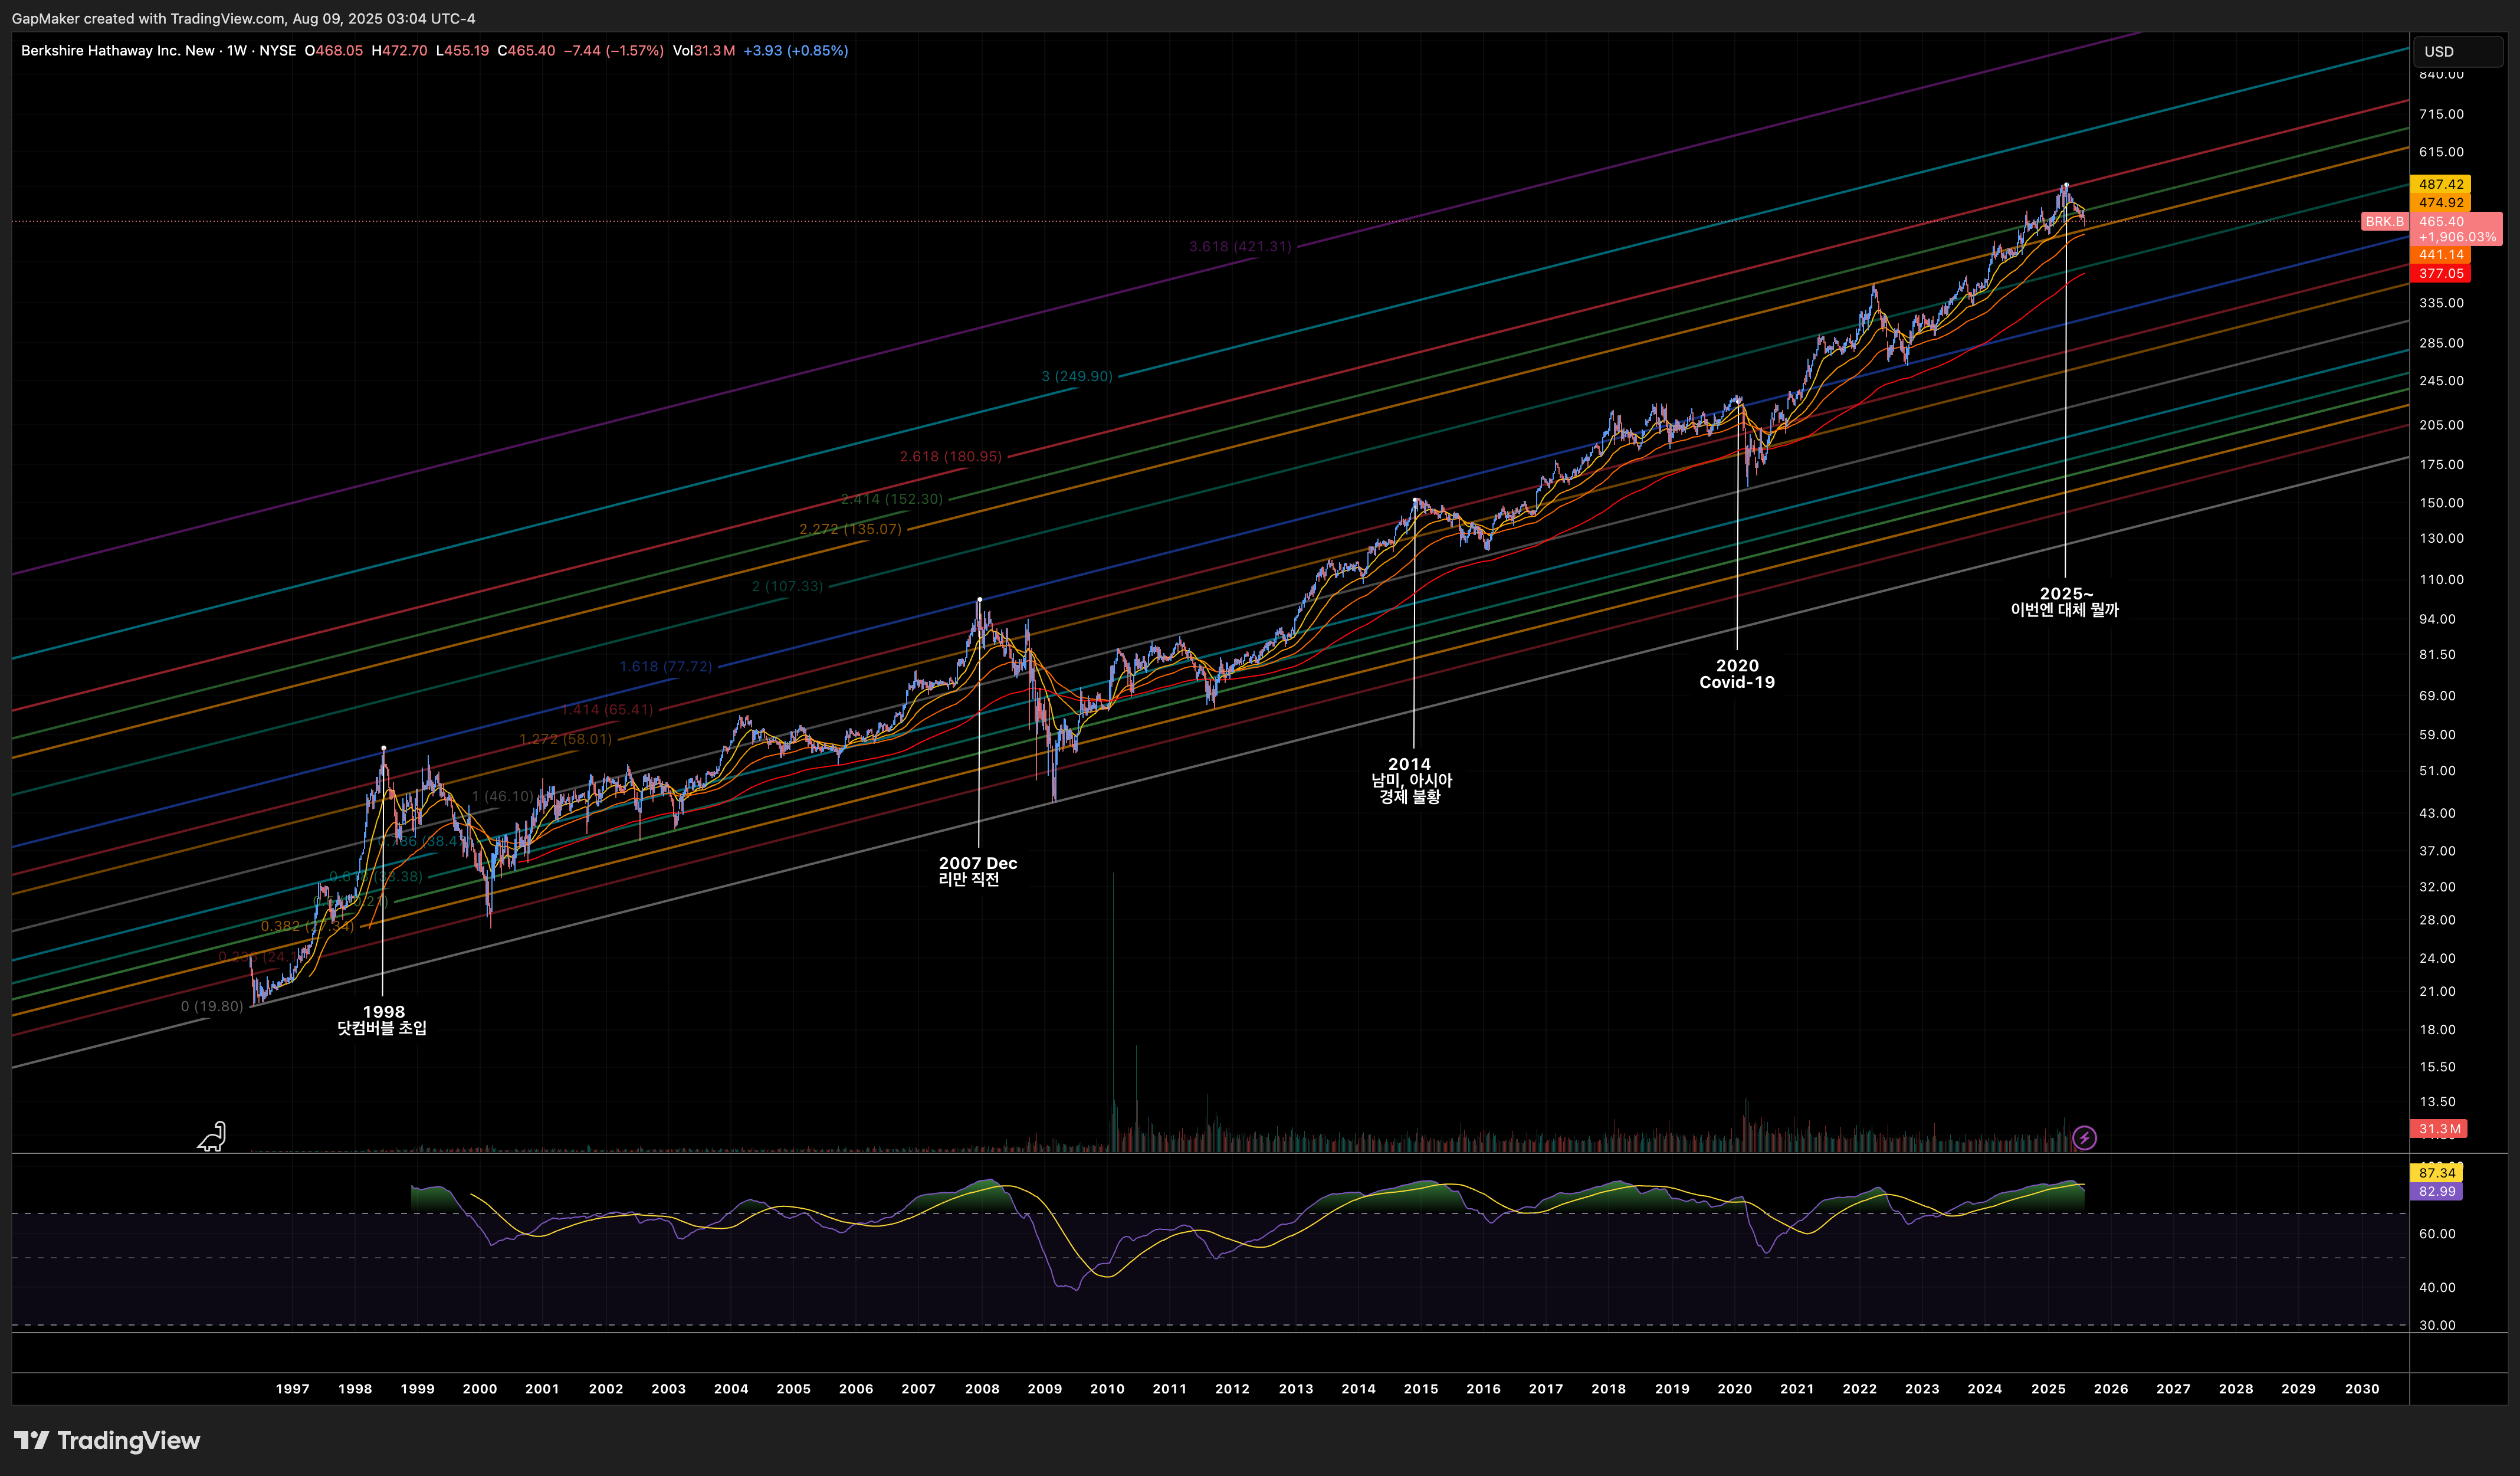Open the USD currency selector
The image size is (2520, 1476).
coord(2457,51)
